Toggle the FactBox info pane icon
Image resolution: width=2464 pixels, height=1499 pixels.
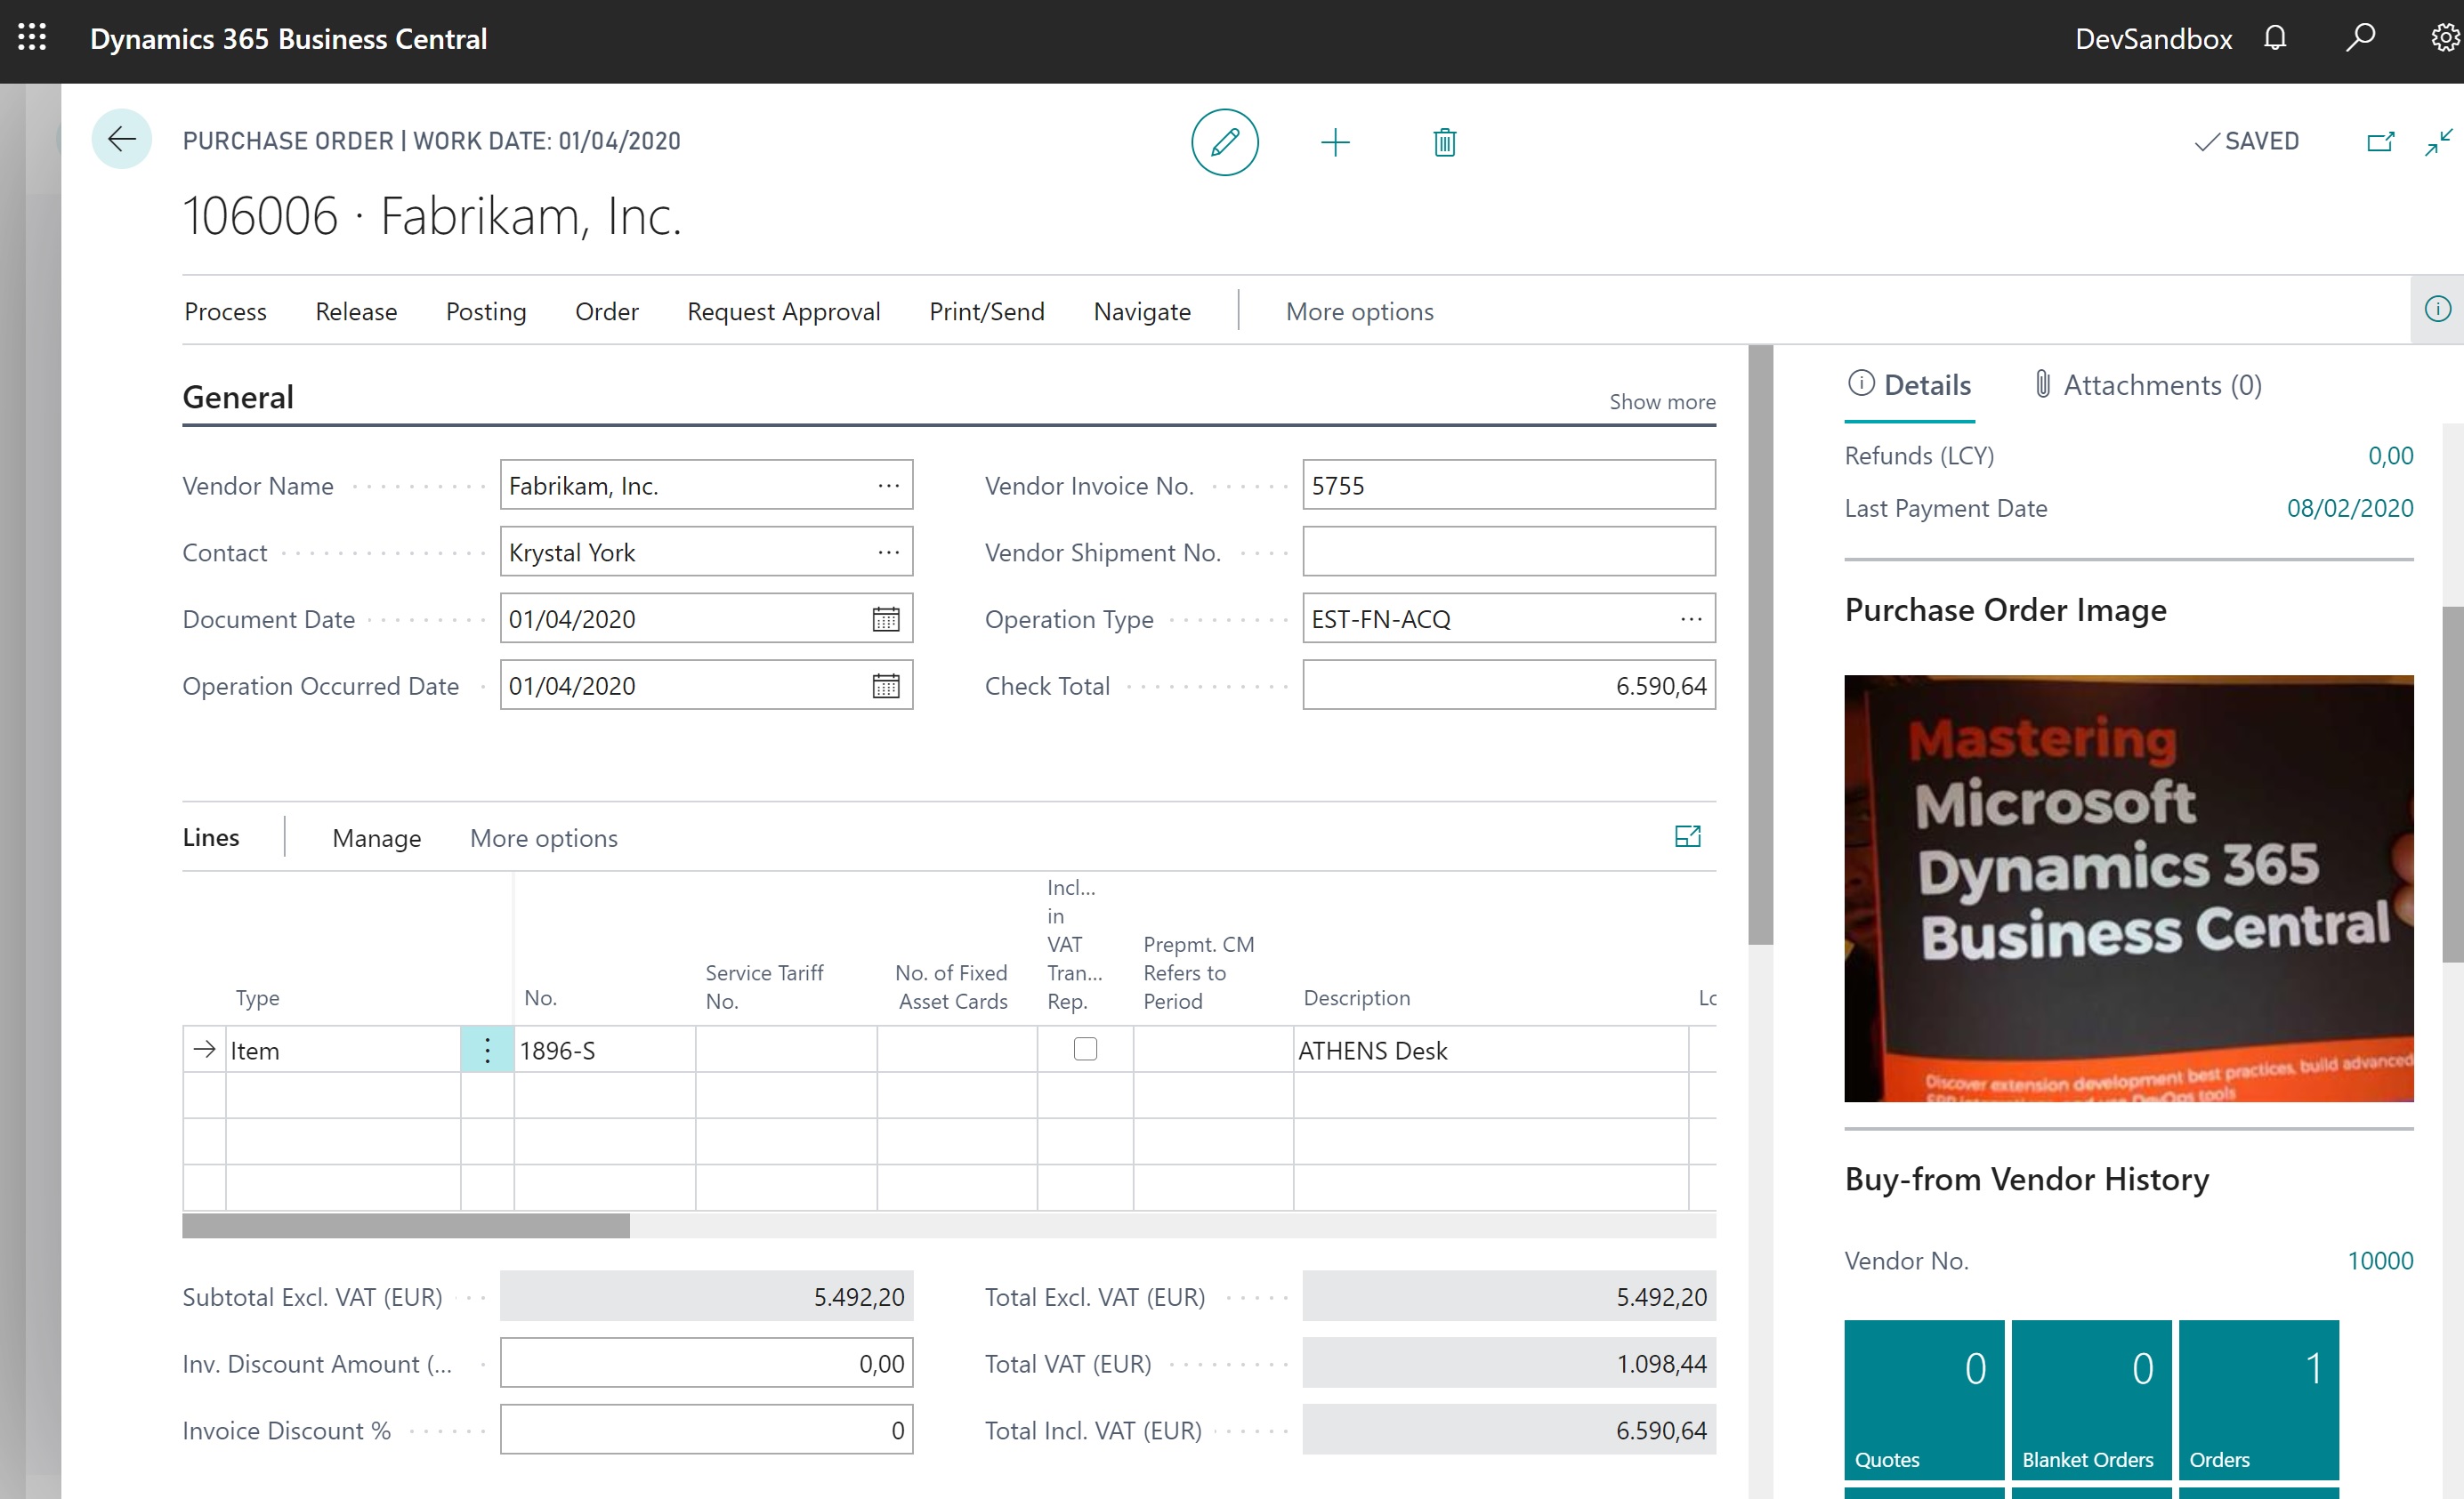coord(2438,309)
